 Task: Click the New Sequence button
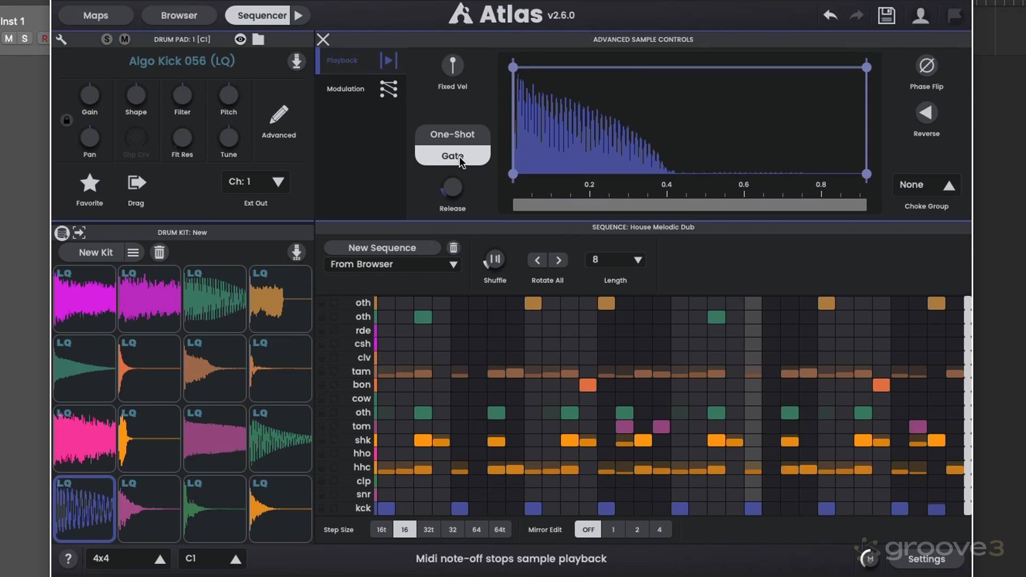click(382, 248)
